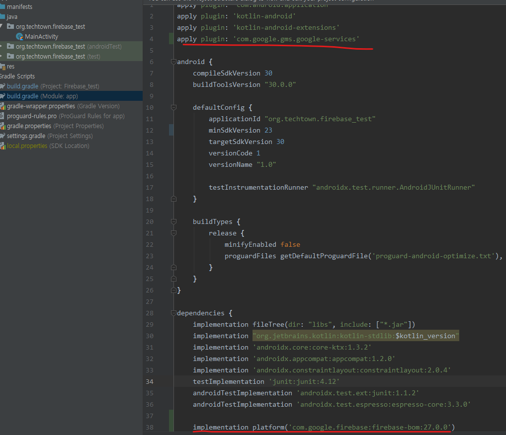Select the Gradle Scripts node
Viewport: 506px width, 435px height.
(17, 76)
